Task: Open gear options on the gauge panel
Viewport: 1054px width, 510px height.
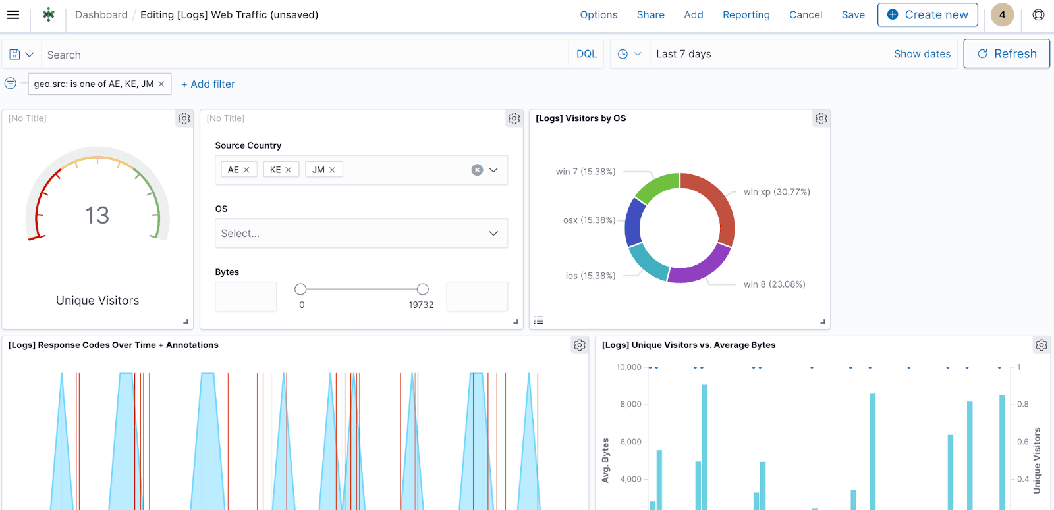Action: coord(184,118)
